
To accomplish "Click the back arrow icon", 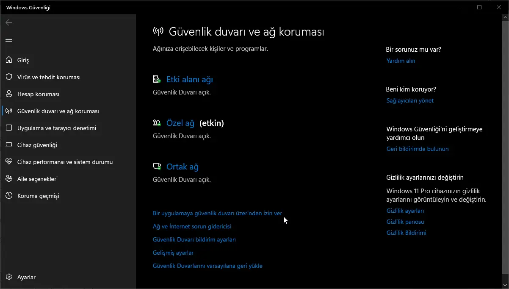I will (9, 22).
